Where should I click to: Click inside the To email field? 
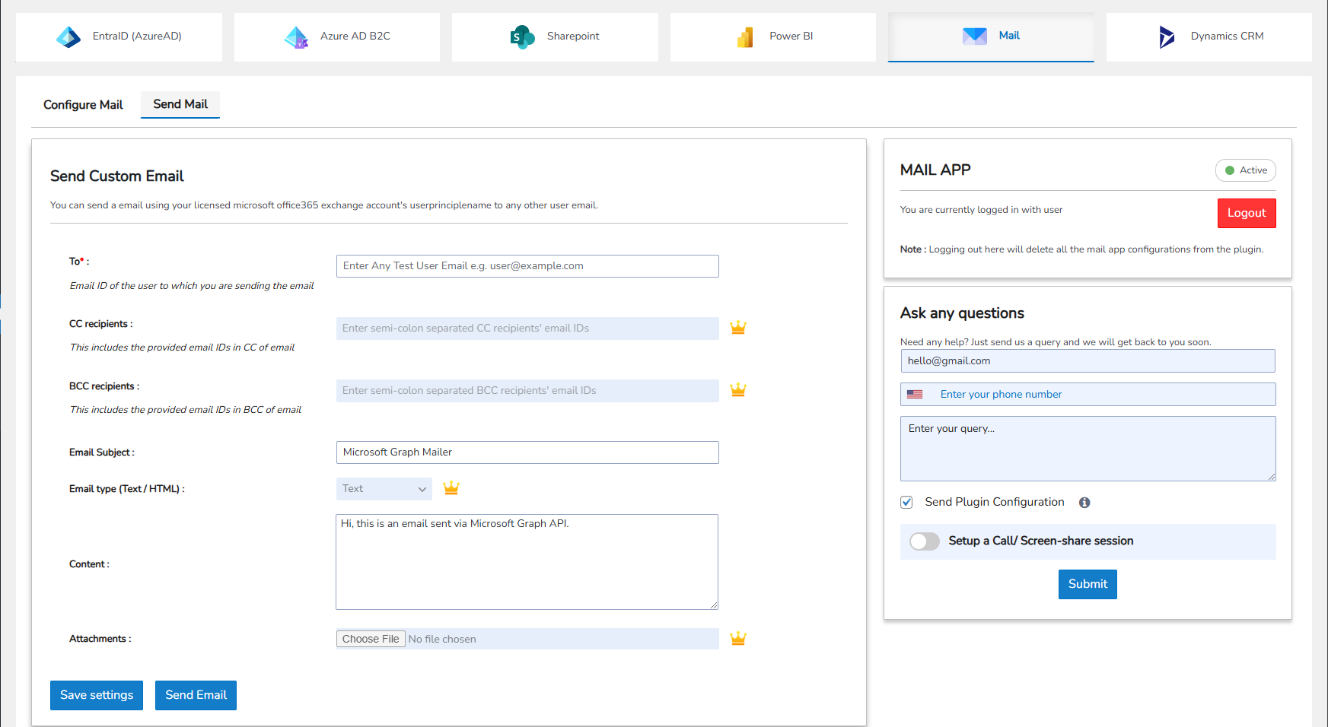(x=527, y=265)
